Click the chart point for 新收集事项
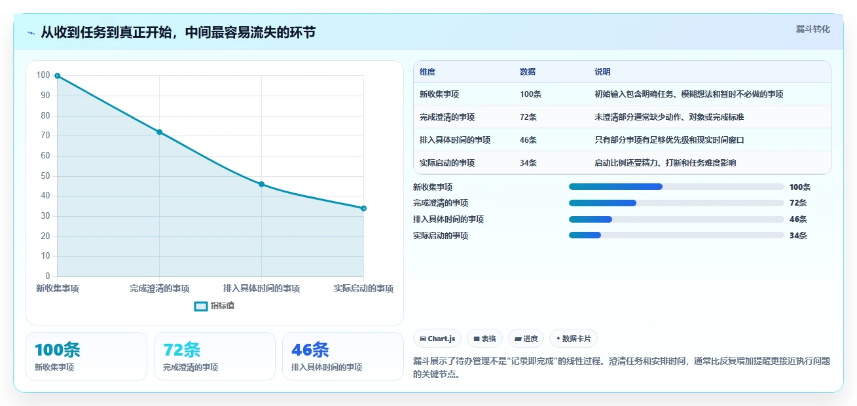The height and width of the screenshot is (406, 857). click(58, 76)
